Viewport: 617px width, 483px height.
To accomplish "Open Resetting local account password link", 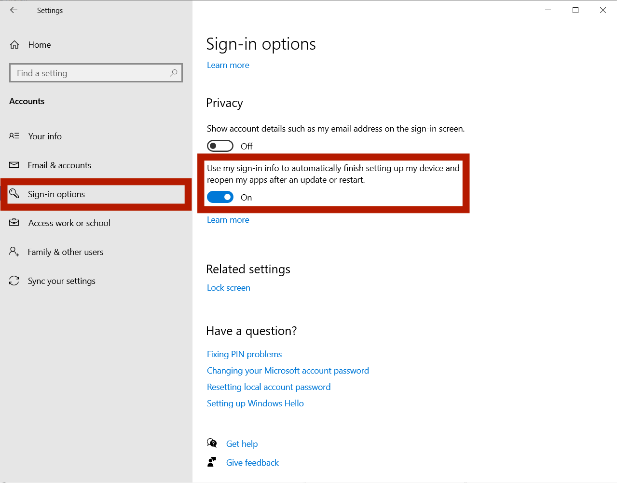I will pyautogui.click(x=269, y=387).
